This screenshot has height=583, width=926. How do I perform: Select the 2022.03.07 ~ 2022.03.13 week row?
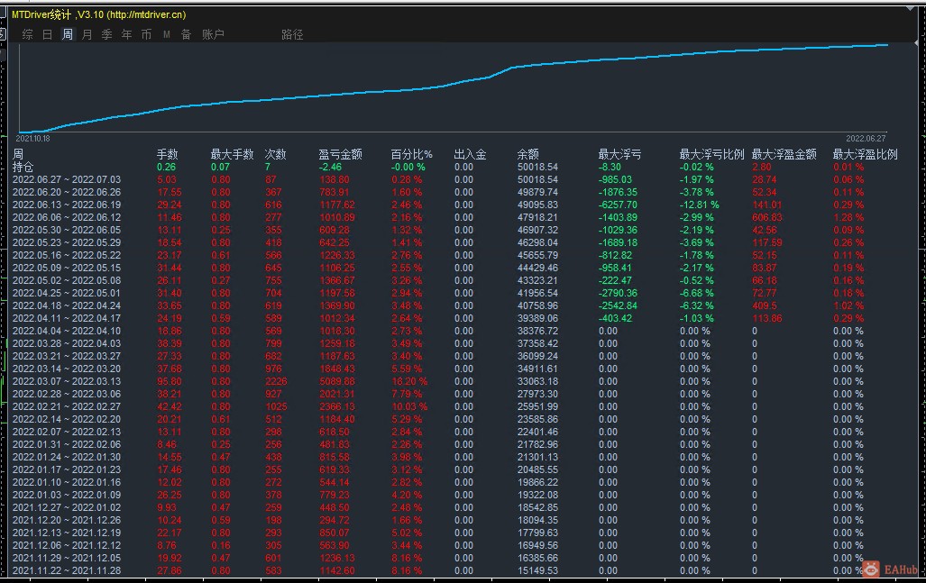click(66, 381)
